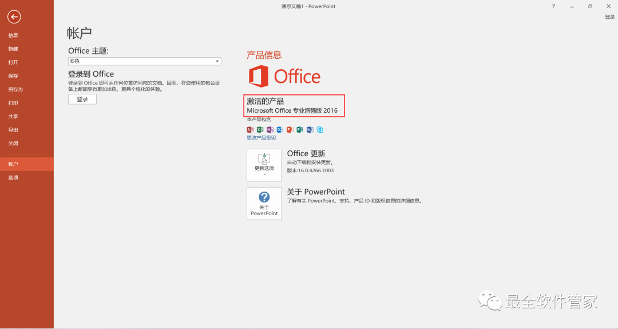The width and height of the screenshot is (618, 329).
Task: Open 选项 in the sidebar
Action: (27, 177)
